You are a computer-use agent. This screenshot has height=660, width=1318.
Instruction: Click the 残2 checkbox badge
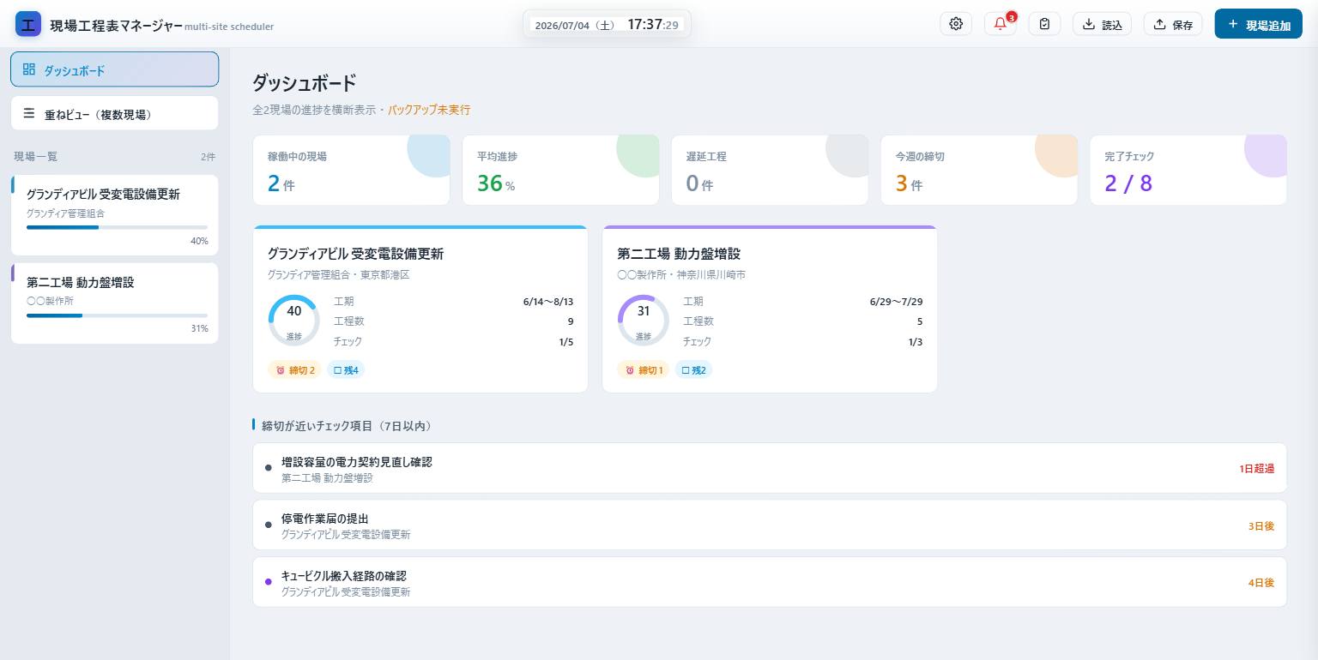point(694,370)
